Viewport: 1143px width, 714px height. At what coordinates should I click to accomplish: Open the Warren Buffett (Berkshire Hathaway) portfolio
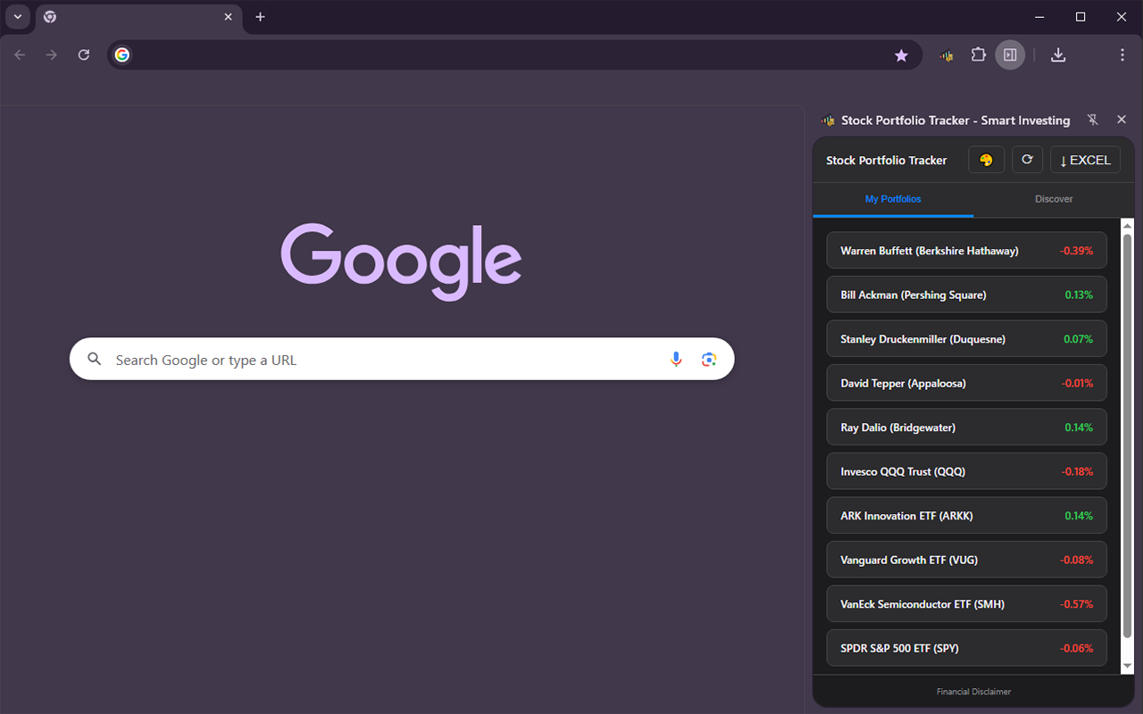click(966, 251)
